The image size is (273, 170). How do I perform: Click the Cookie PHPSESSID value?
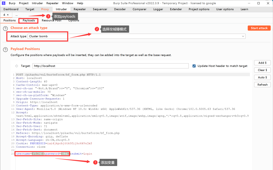70,143
